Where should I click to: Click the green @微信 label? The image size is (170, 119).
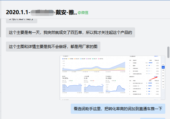(x=83, y=13)
